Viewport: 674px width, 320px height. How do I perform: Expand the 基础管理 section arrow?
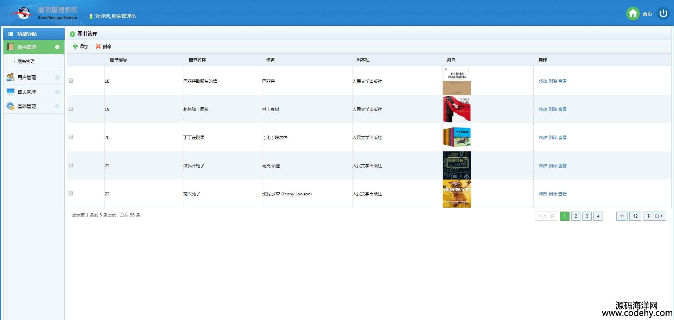tap(57, 106)
